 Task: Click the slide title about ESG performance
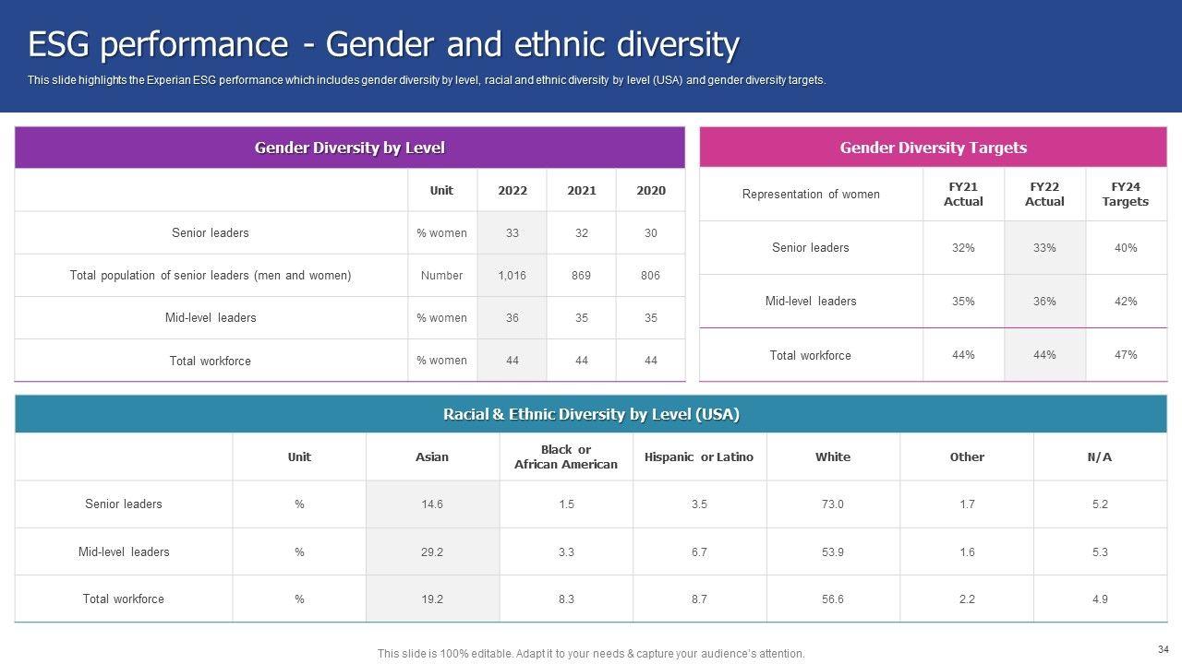click(x=383, y=44)
